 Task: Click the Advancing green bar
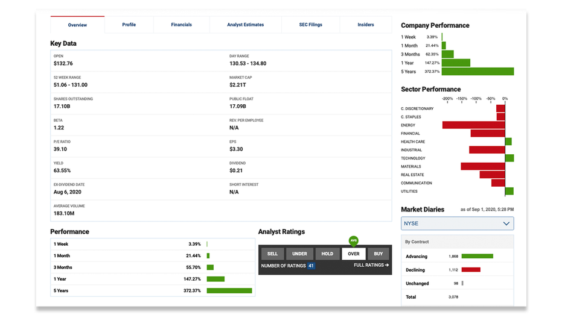coord(477,256)
